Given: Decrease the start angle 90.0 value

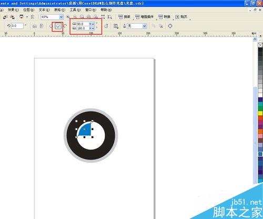Looking at the screenshot, I should tap(90, 24).
